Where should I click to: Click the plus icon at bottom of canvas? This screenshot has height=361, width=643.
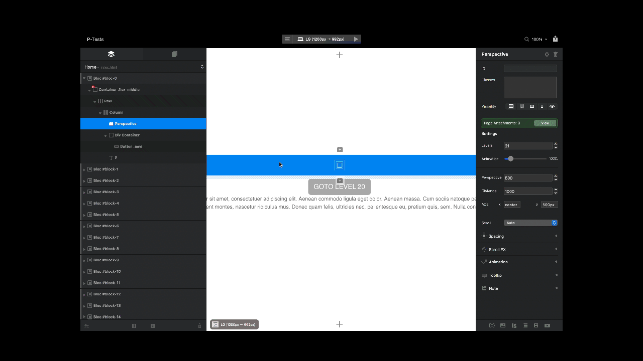[340, 324]
